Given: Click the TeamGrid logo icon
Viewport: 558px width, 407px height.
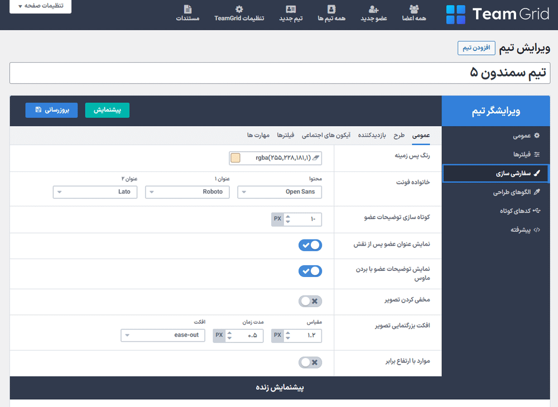Looking at the screenshot, I should (x=455, y=15).
